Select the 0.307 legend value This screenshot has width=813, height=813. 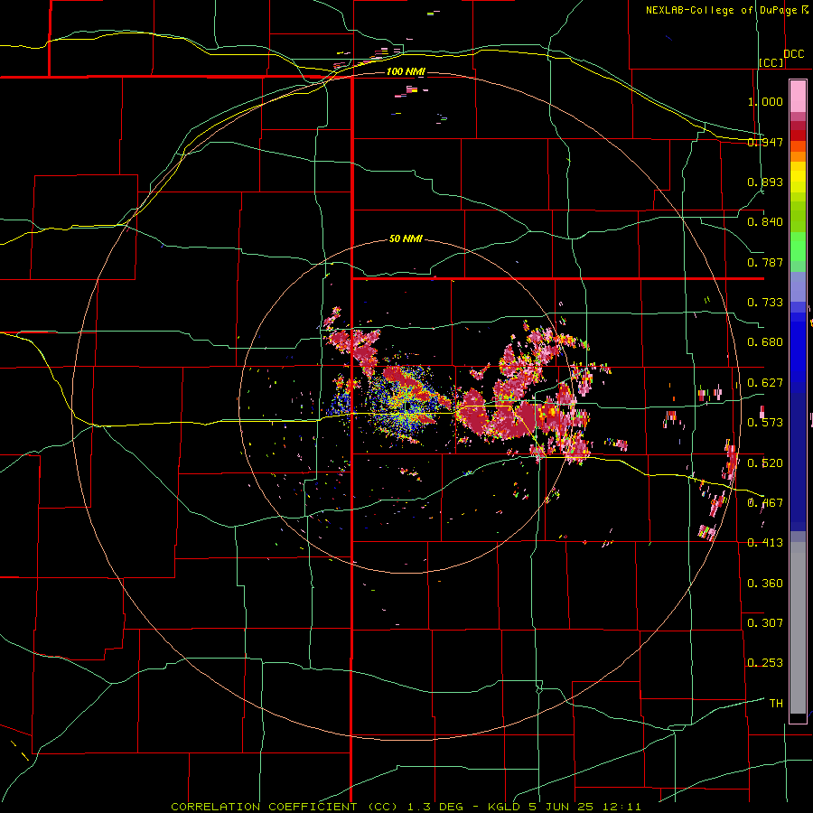coord(765,623)
